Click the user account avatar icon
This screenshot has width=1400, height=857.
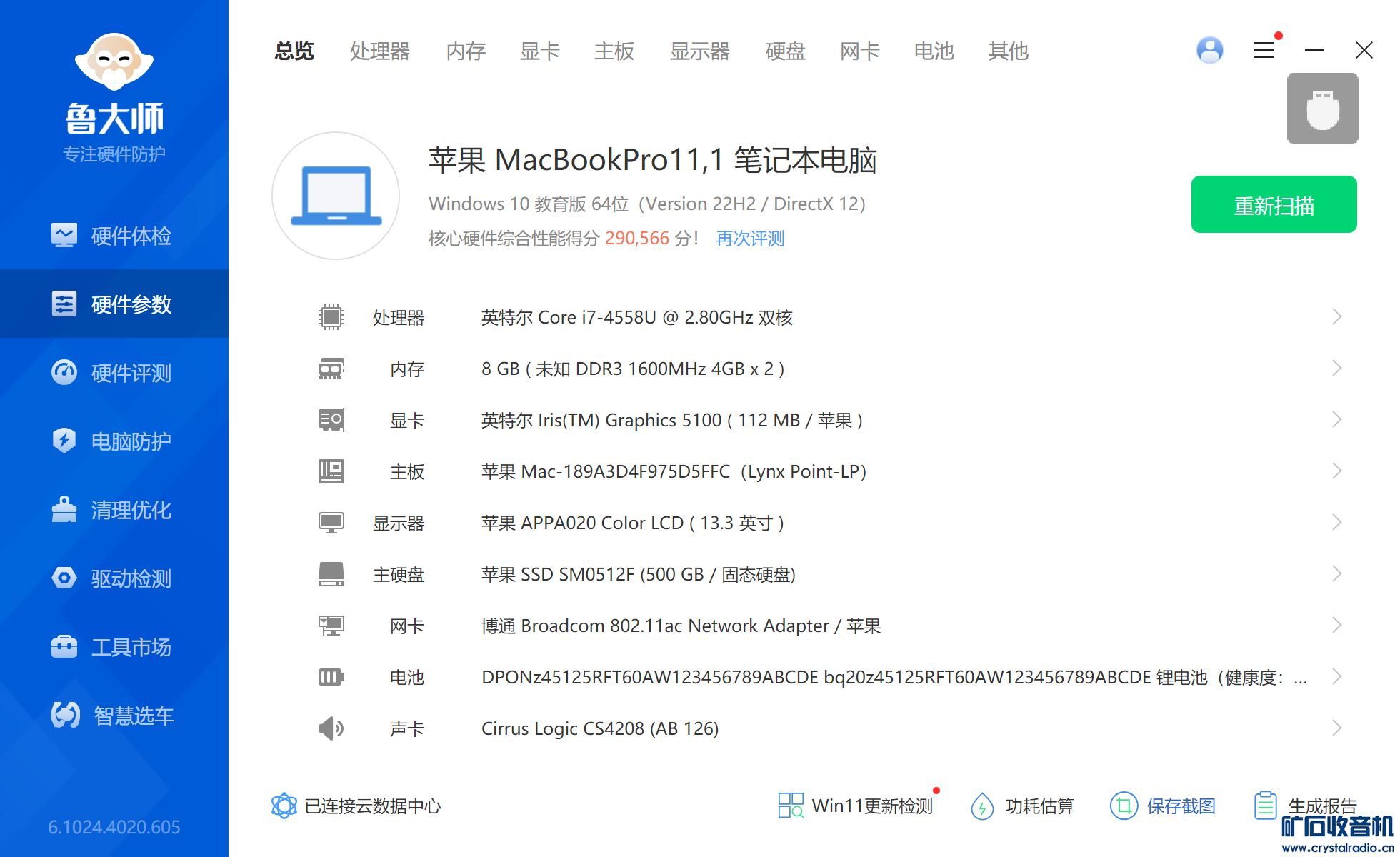coord(1209,50)
